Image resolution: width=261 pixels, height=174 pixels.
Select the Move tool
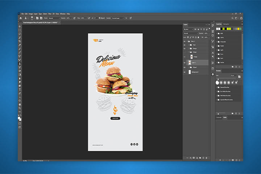(x=20, y=26)
